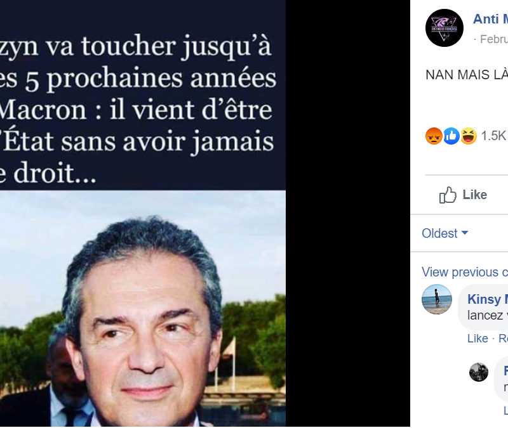Click the arrow next to Oldest
The width and height of the screenshot is (508, 428).
[465, 233]
